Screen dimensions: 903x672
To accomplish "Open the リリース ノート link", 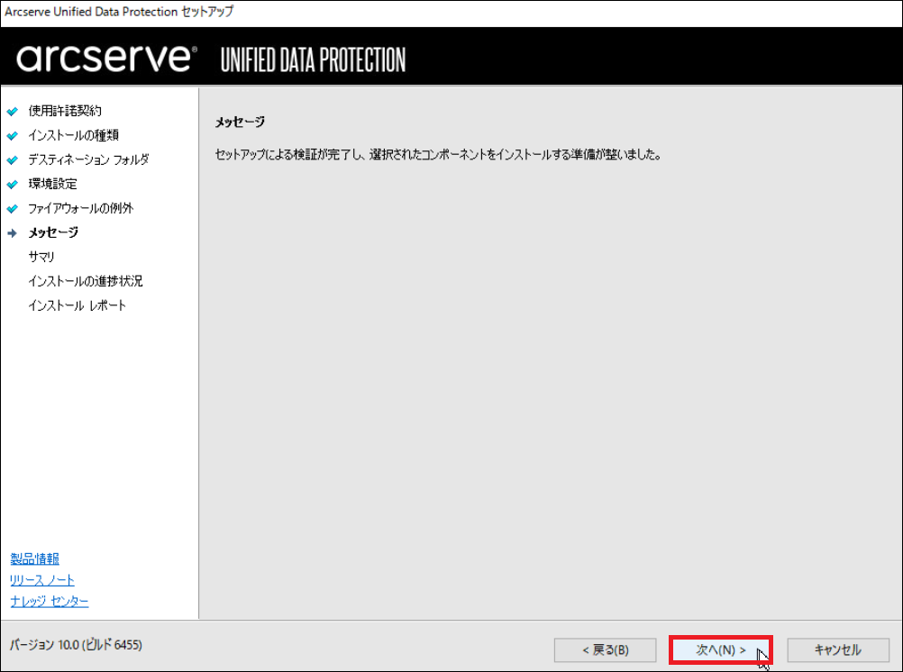I will click(x=42, y=580).
